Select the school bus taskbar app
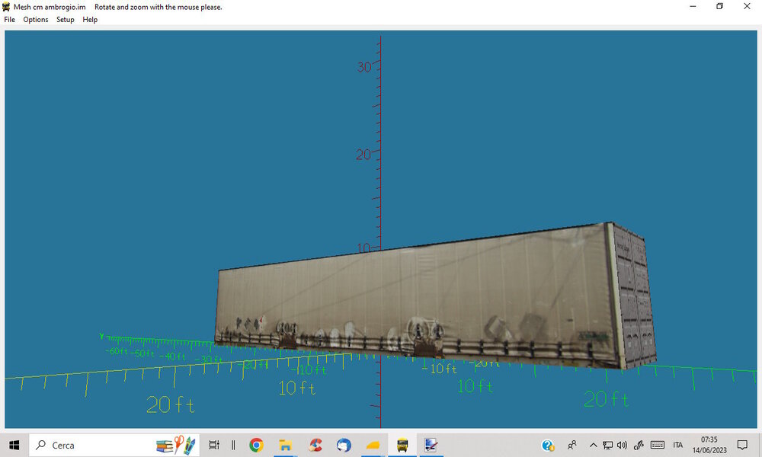The height and width of the screenshot is (457, 762). 402,445
